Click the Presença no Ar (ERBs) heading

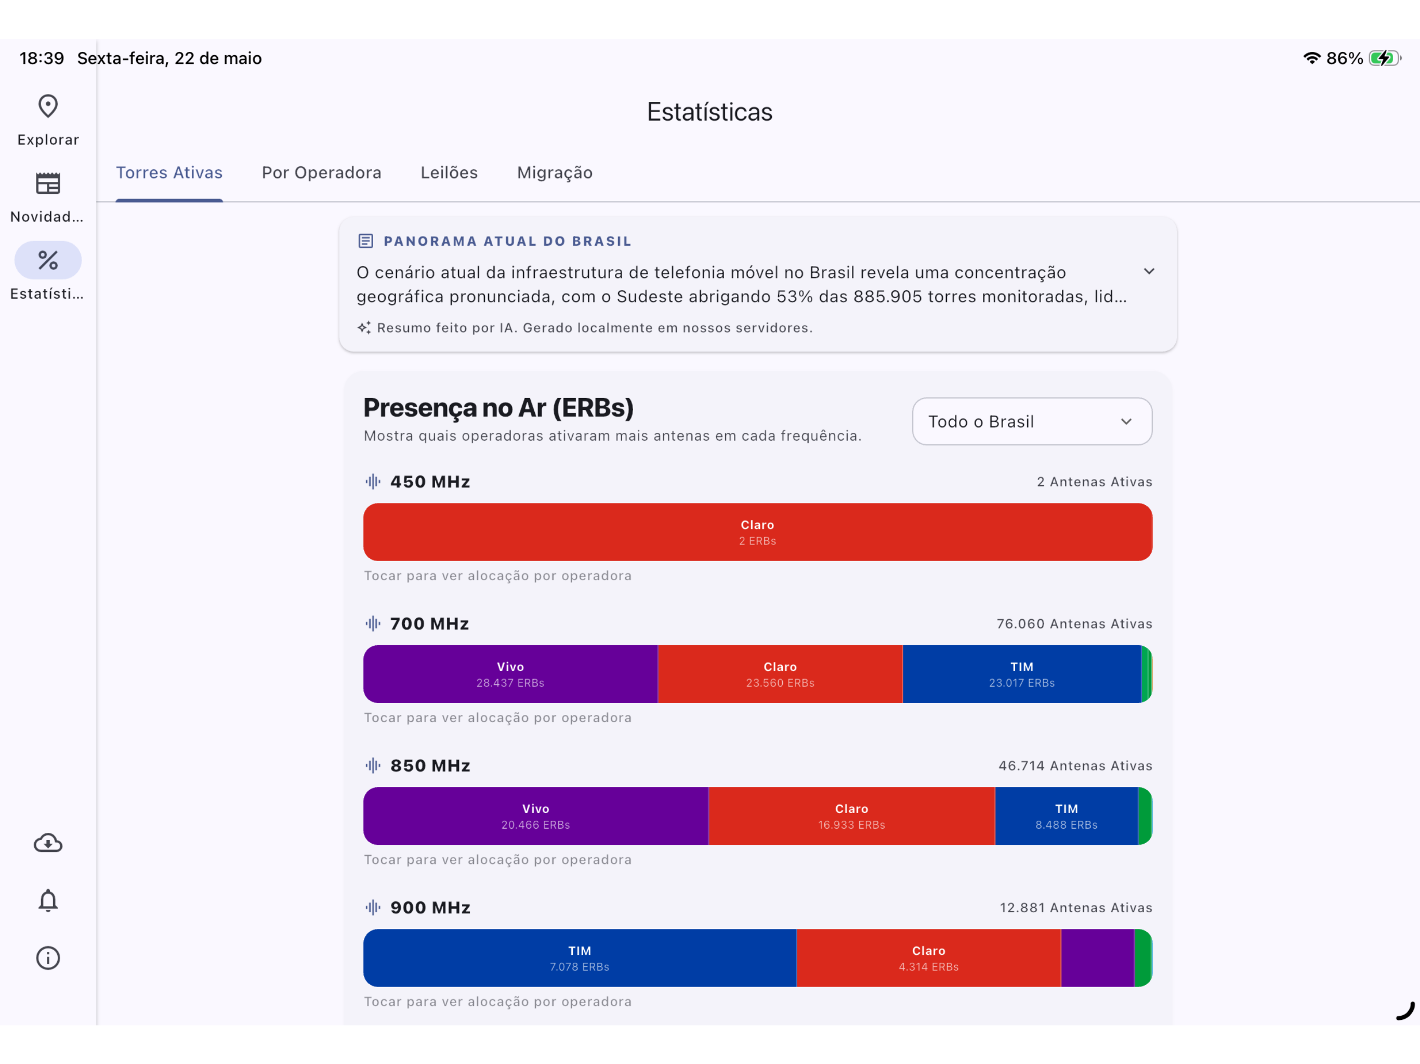pyautogui.click(x=498, y=407)
